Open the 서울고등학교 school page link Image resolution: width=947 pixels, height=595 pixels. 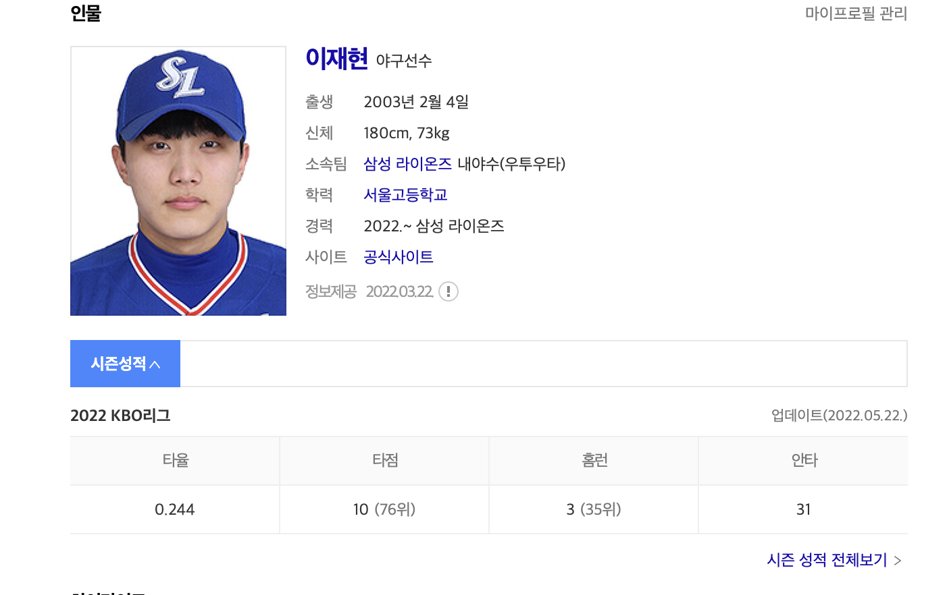[405, 194]
